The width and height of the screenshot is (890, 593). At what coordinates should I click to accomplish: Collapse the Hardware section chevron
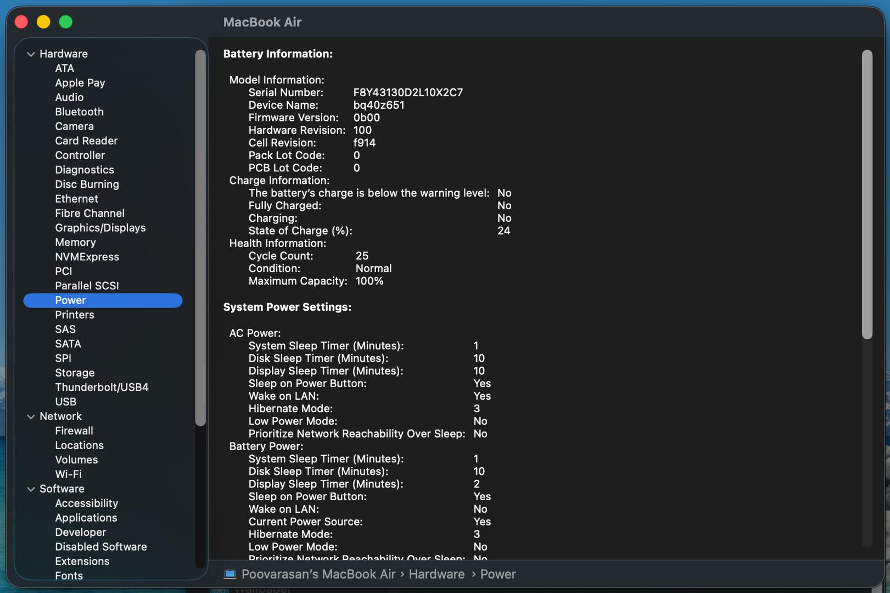(31, 54)
